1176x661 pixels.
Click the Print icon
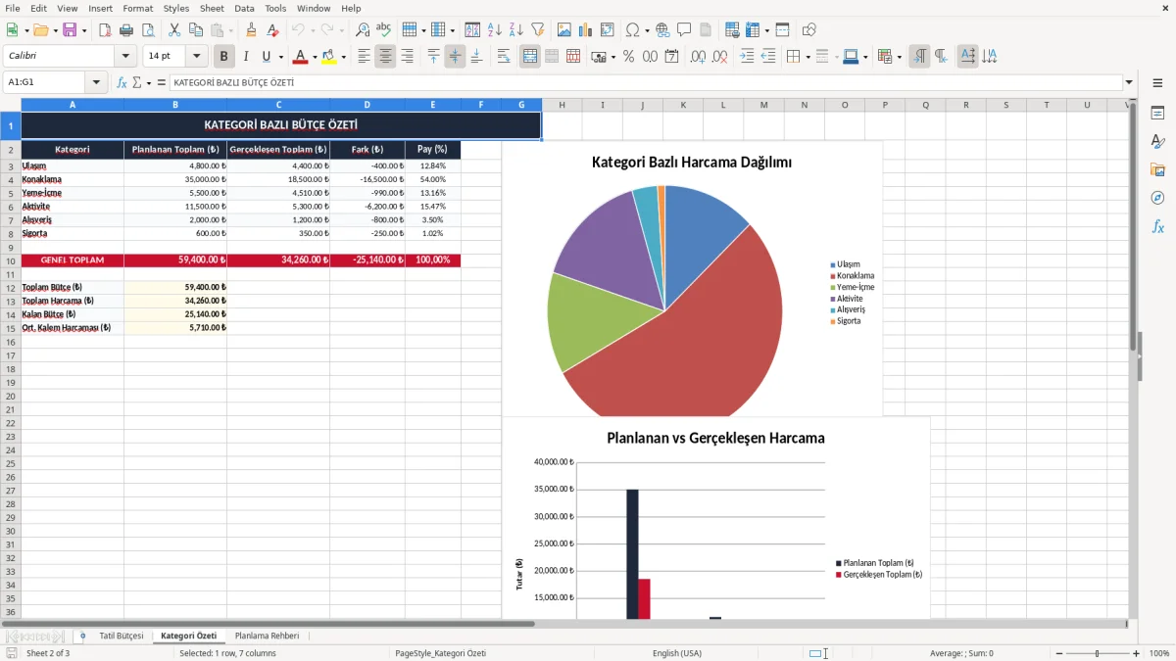(x=126, y=30)
